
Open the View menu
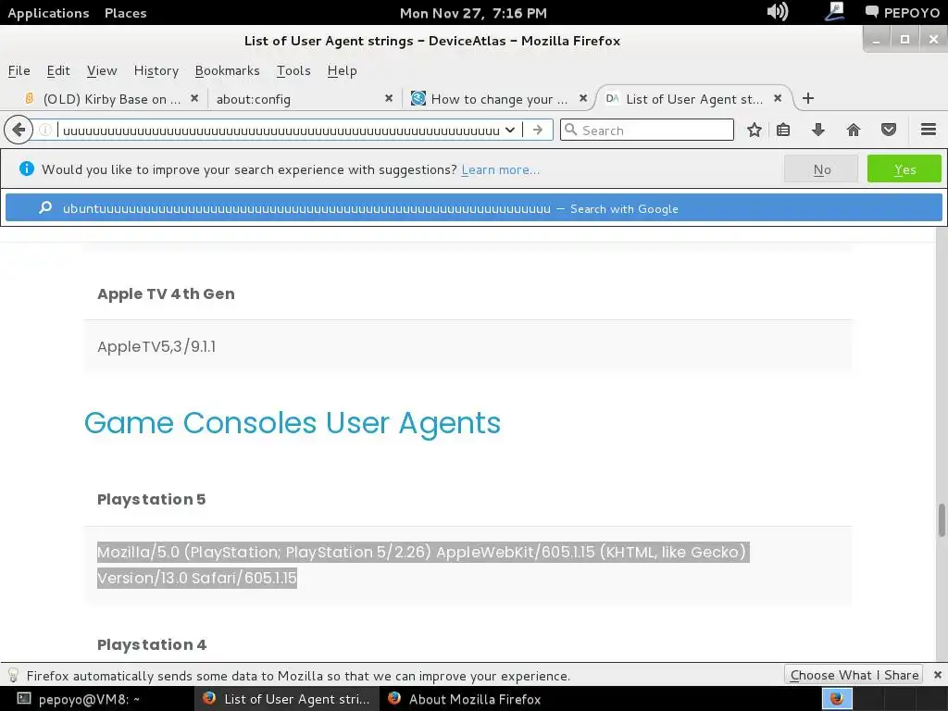click(x=102, y=70)
